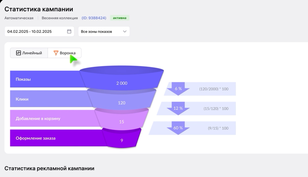Click the (120/2000) * 100 formula label

coord(214,89)
